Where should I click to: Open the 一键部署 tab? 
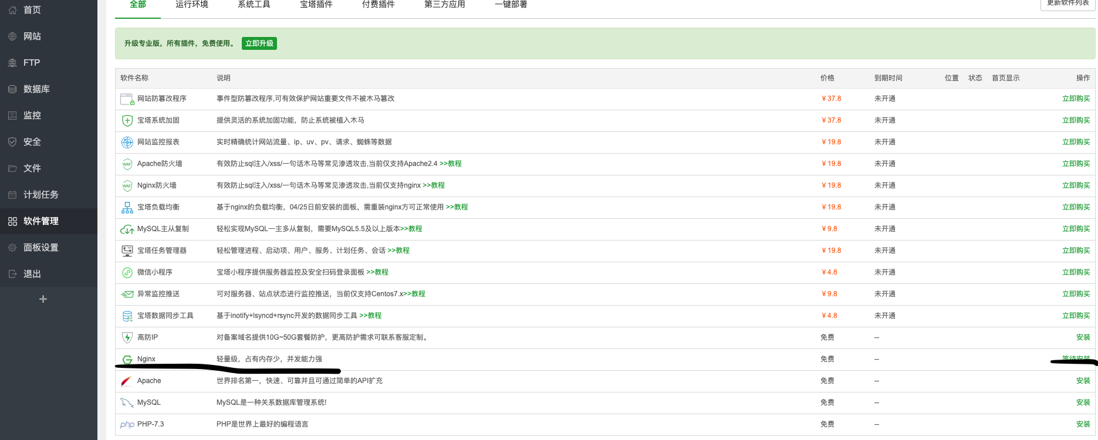pos(511,4)
